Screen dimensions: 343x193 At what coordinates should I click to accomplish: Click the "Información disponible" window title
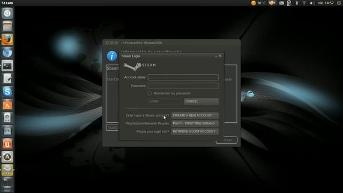(x=141, y=43)
